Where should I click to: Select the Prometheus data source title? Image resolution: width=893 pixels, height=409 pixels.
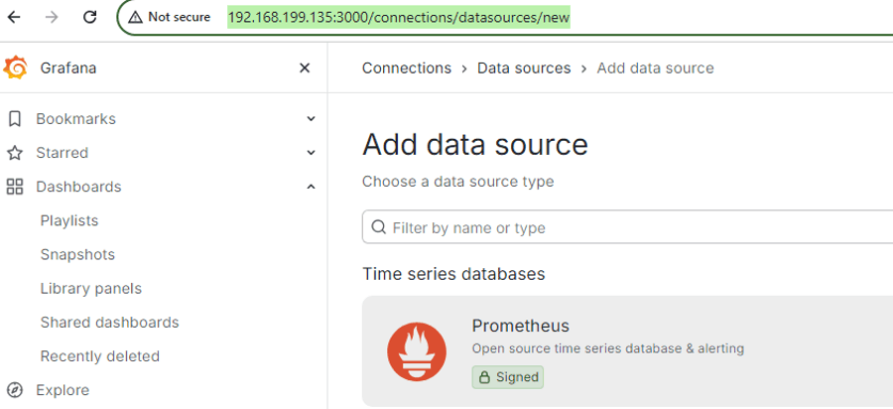click(x=521, y=326)
